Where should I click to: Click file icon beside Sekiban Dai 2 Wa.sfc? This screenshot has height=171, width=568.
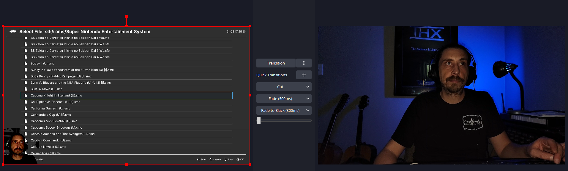[26, 44]
